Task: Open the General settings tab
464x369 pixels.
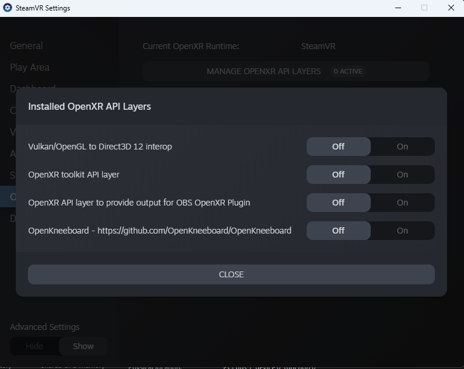Action: click(26, 46)
